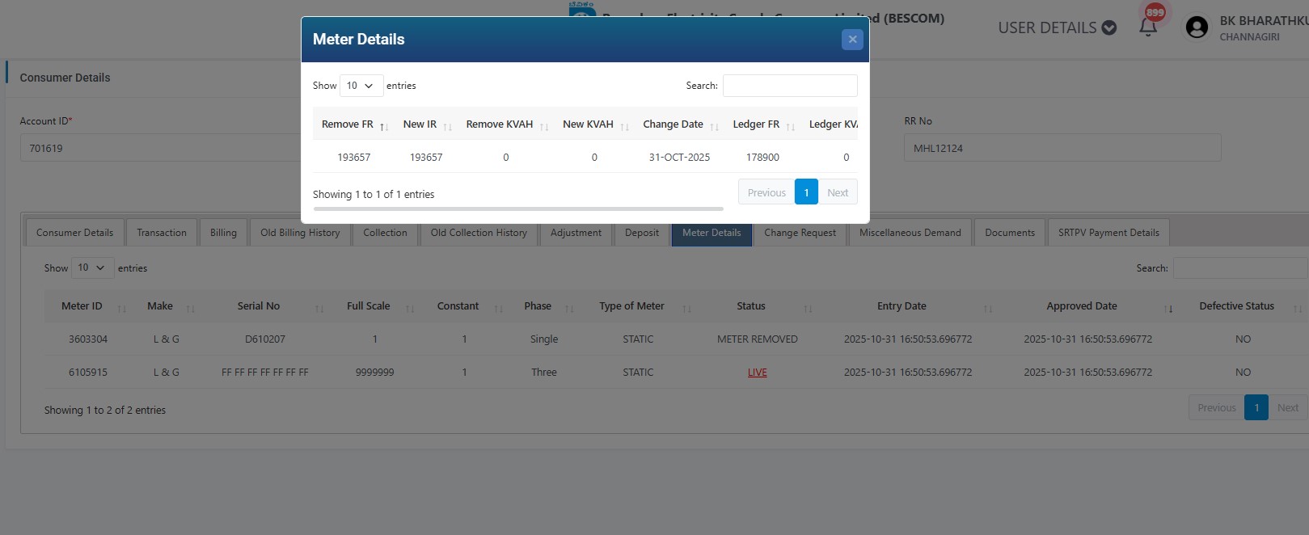The height and width of the screenshot is (535, 1309).
Task: Click the LIVE status link
Action: [758, 373]
